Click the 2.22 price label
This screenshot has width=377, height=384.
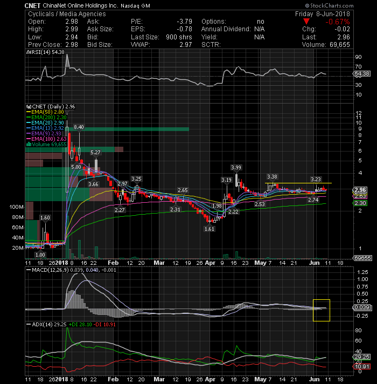click(233, 211)
